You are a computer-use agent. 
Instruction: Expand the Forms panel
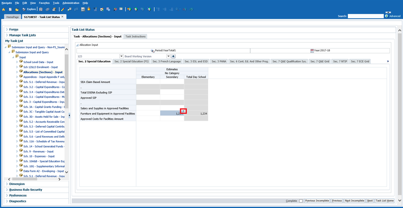click(x=7, y=30)
